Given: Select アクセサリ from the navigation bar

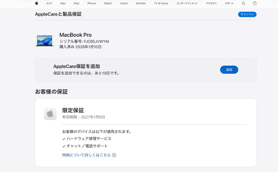Looking at the screenshot, I should click(211, 3).
